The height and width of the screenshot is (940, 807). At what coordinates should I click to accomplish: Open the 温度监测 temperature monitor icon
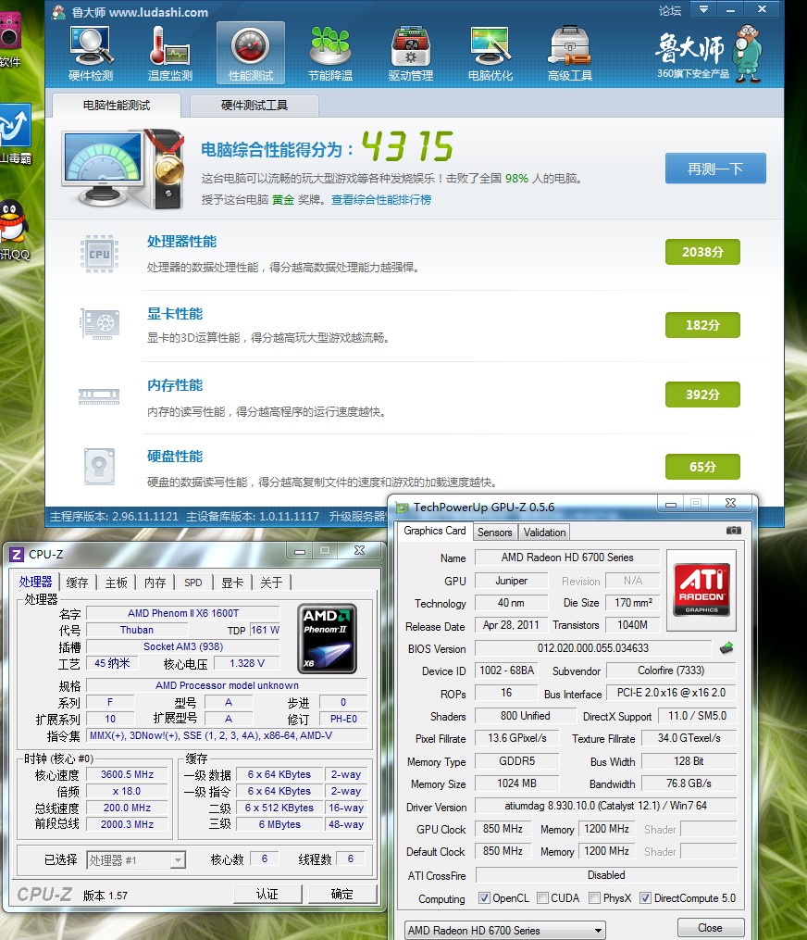click(x=170, y=53)
